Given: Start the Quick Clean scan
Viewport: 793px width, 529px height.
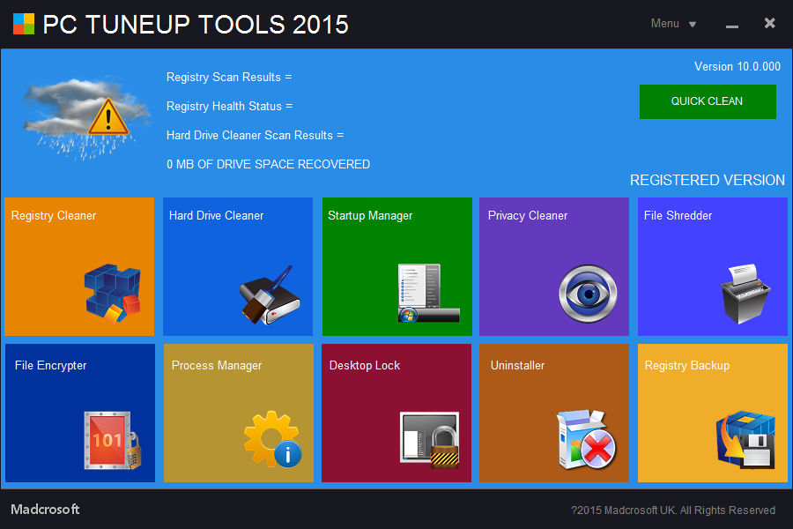Looking at the screenshot, I should coord(708,101).
